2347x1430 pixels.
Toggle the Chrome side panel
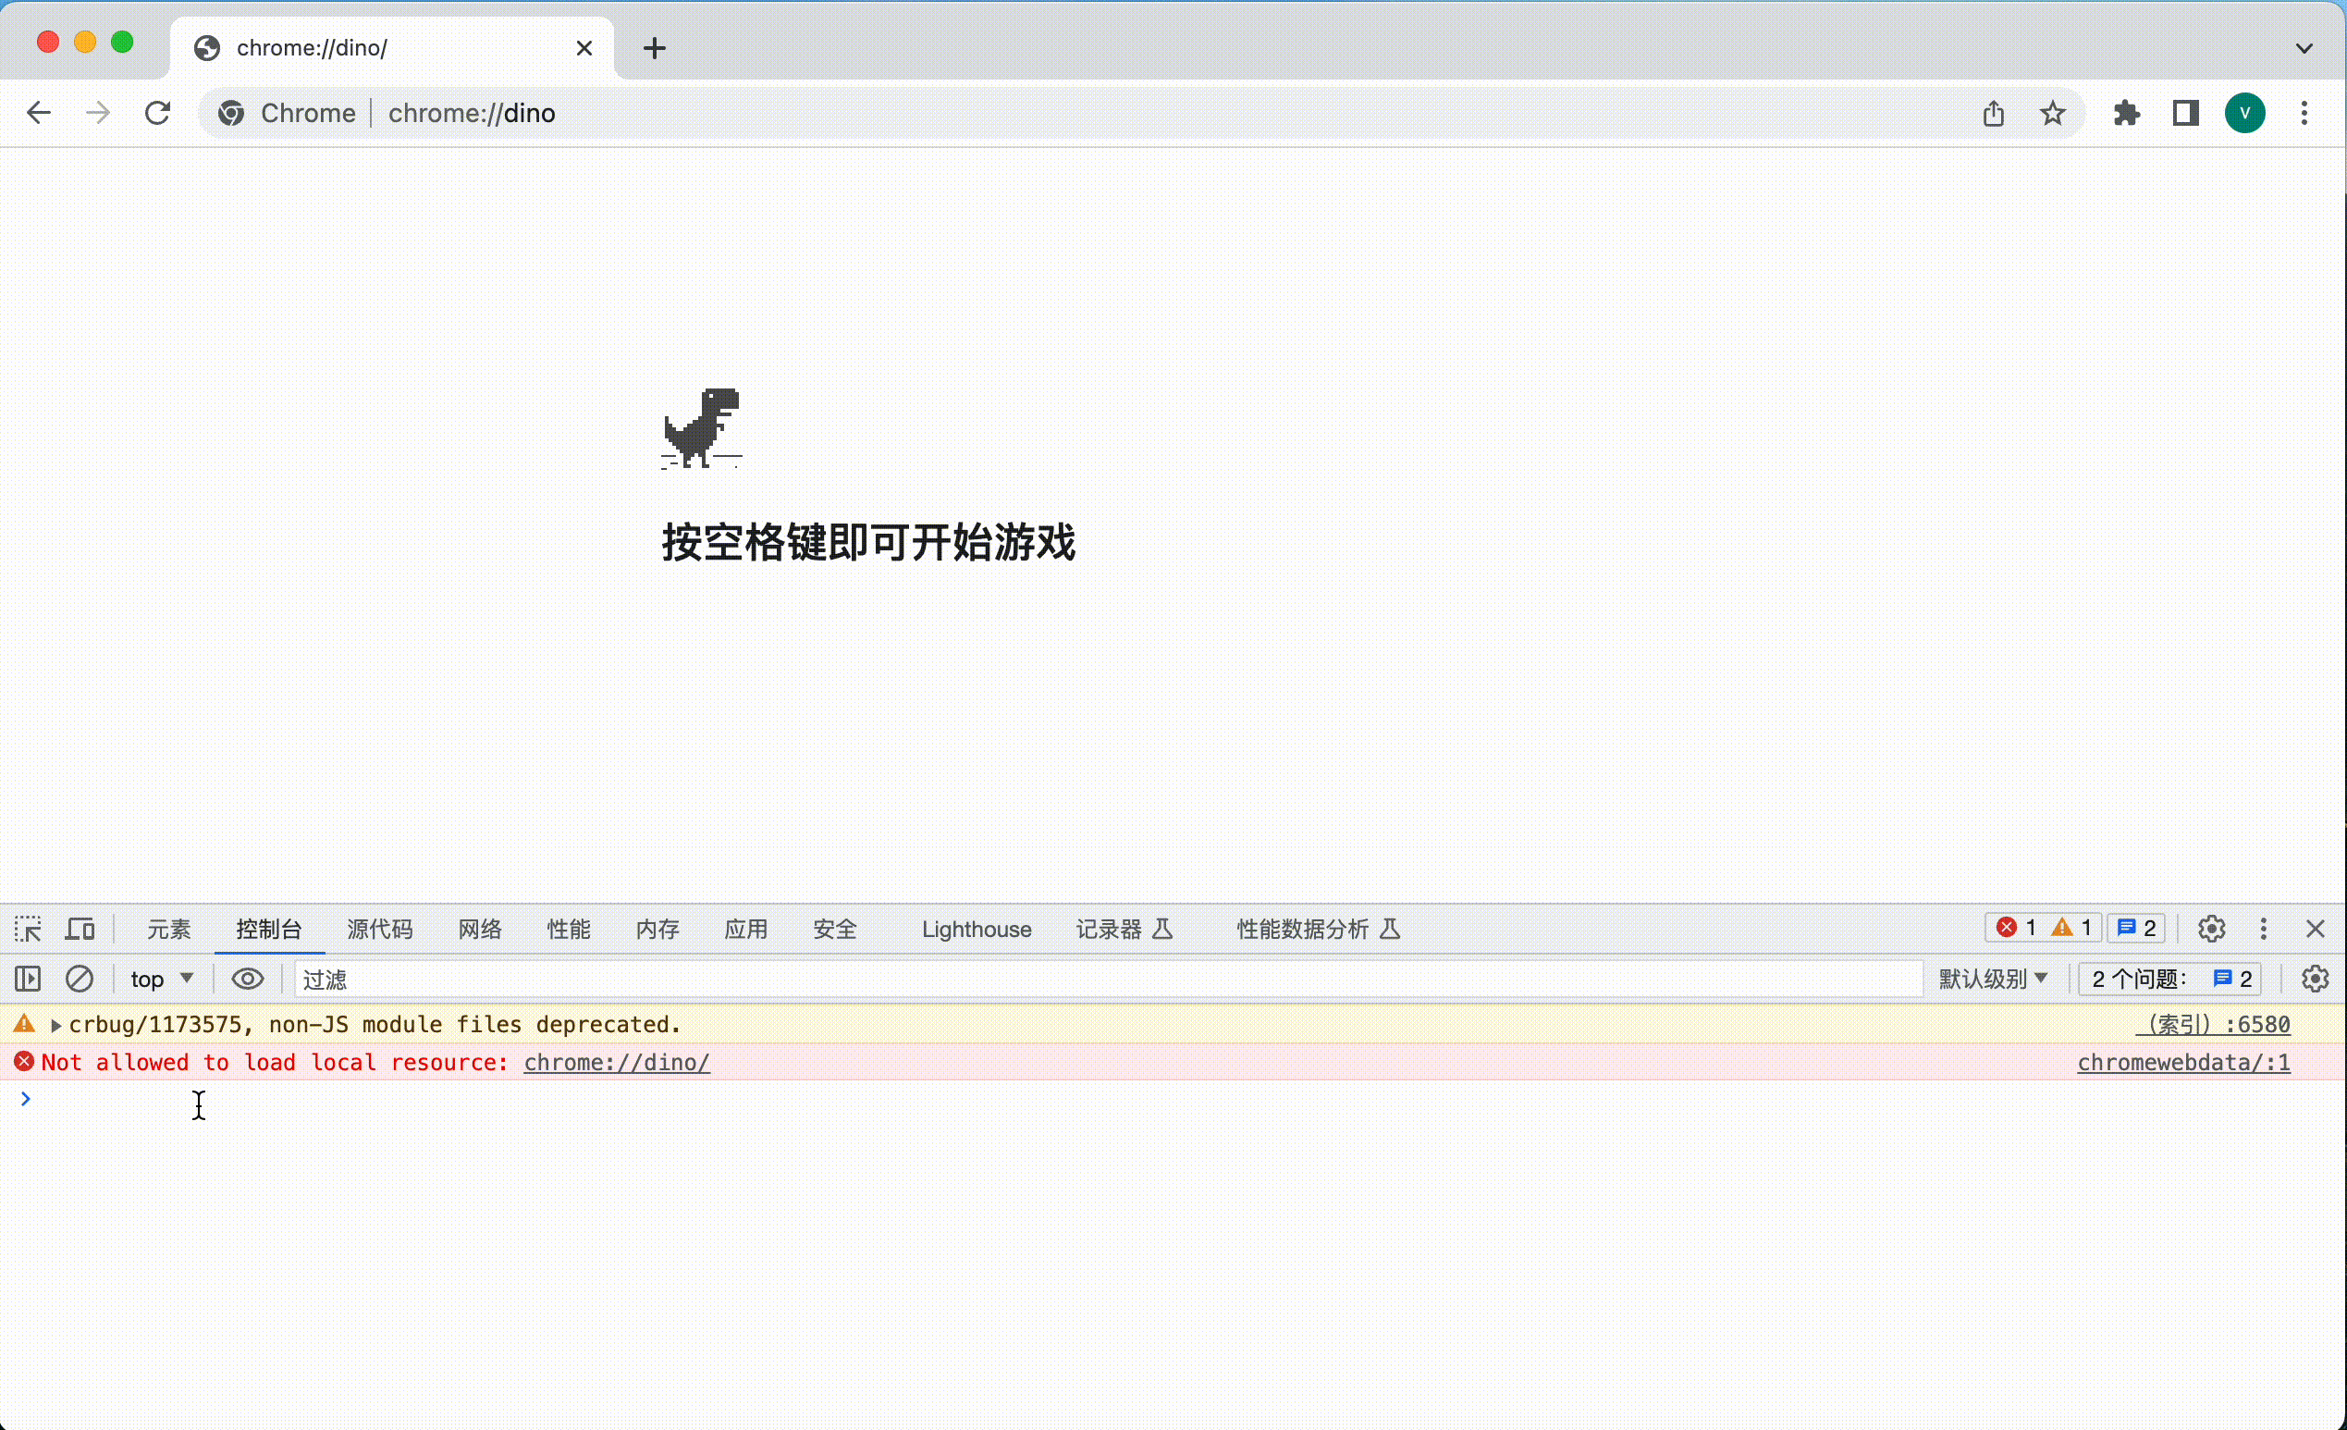[2185, 114]
